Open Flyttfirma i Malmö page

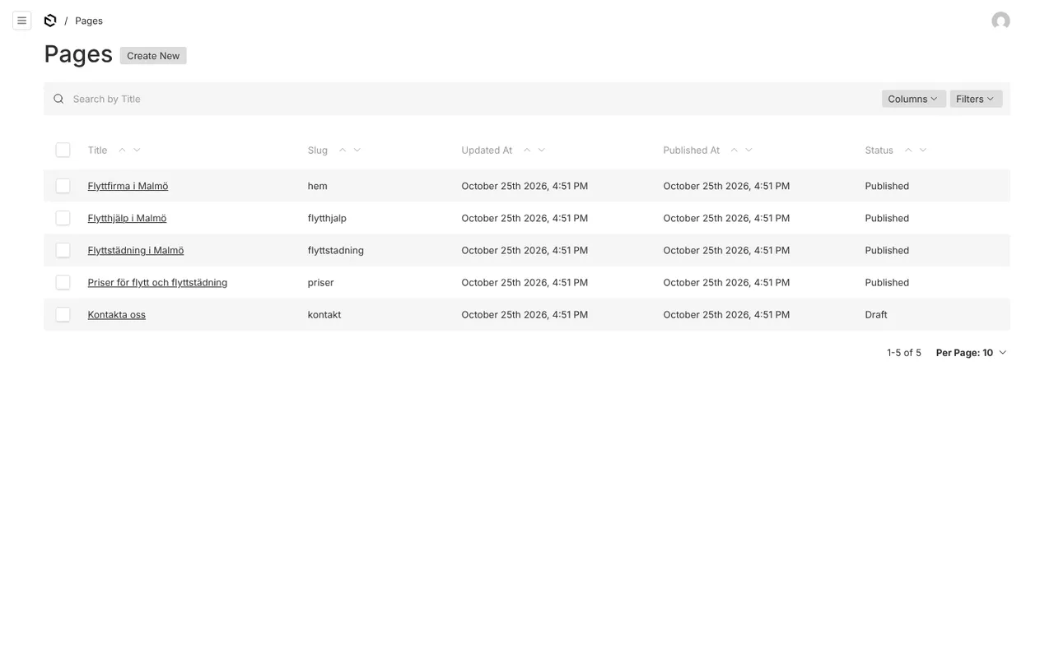(128, 186)
